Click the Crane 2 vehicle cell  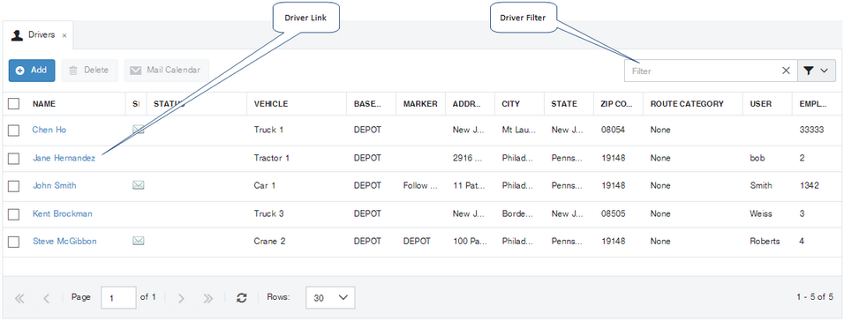click(x=268, y=242)
